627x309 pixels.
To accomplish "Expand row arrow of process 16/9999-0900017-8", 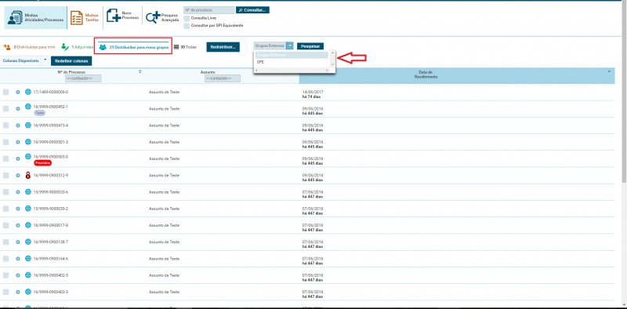I will tap(17, 225).
